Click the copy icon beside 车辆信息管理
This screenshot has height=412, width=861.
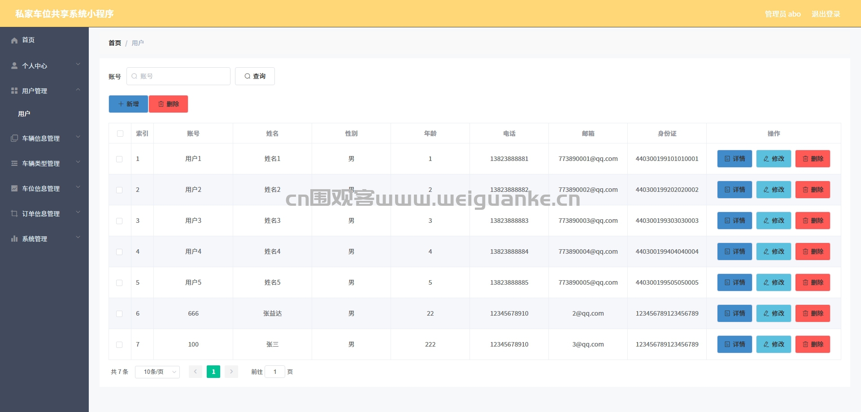pyautogui.click(x=14, y=139)
